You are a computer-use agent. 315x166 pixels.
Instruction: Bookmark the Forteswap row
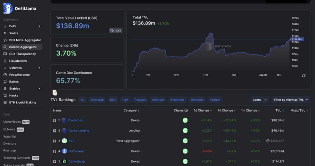coord(55,151)
